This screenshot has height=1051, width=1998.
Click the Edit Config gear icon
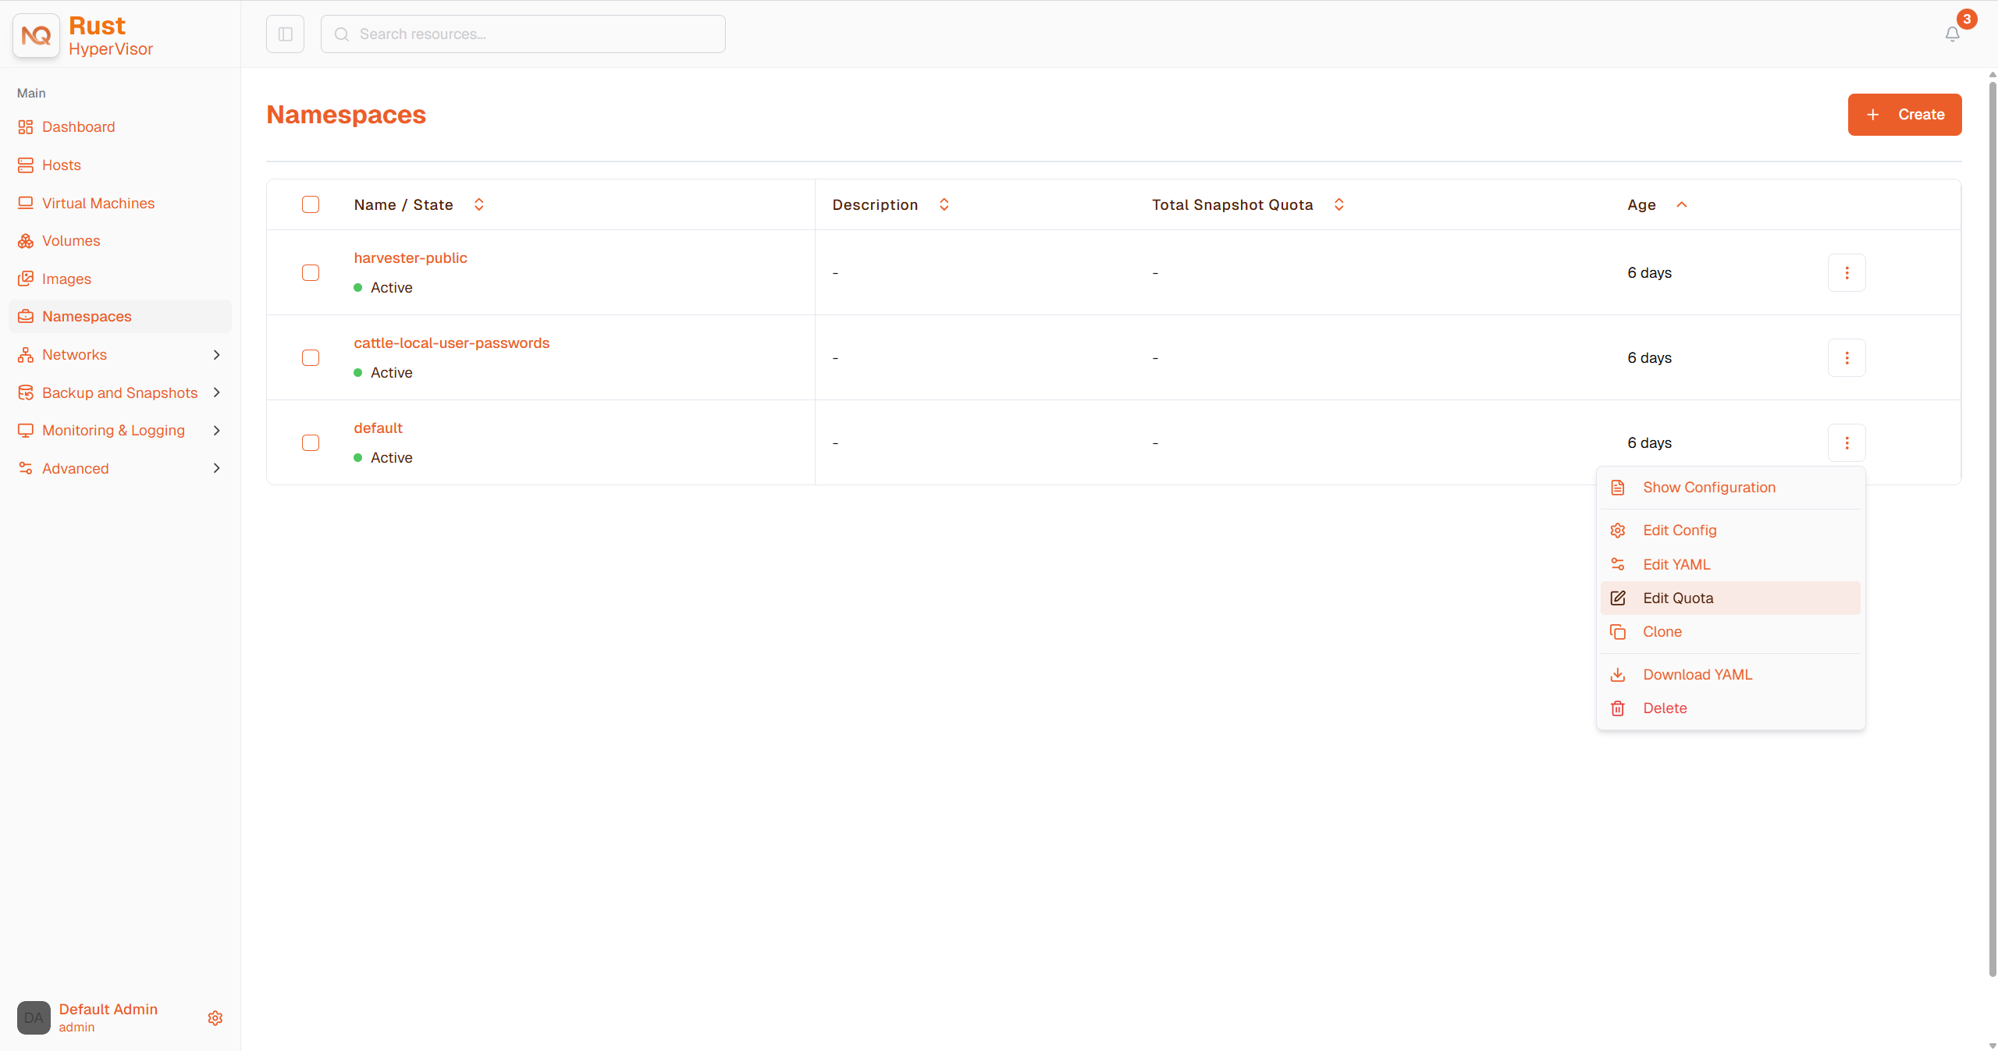tap(1618, 531)
